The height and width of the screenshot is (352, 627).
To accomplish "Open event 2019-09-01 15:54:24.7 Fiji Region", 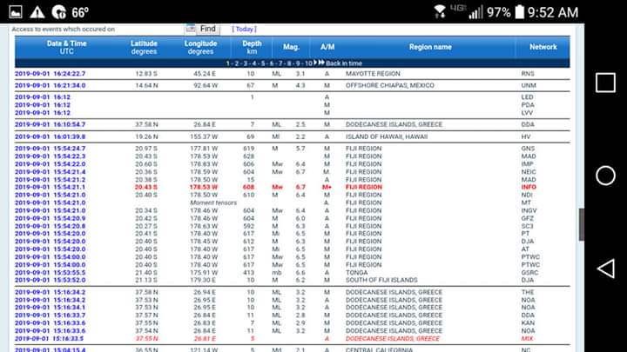I will pyautogui.click(x=50, y=149).
